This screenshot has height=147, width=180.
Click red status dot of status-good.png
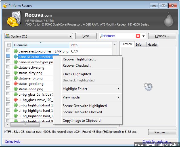coord(16,84)
